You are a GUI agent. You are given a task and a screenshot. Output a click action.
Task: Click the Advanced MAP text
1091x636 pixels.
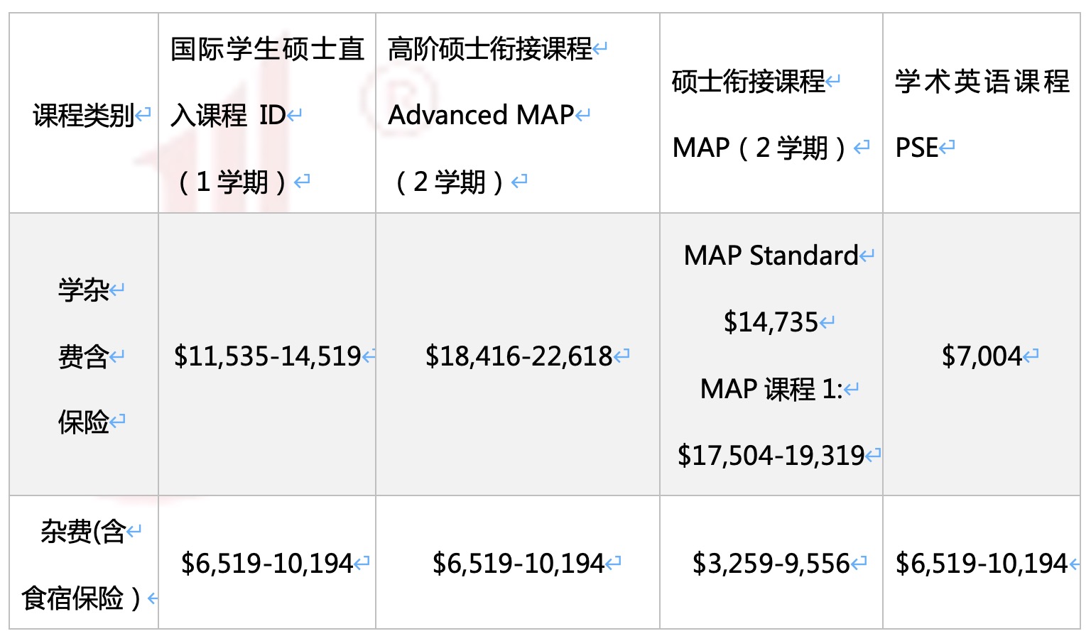481,115
